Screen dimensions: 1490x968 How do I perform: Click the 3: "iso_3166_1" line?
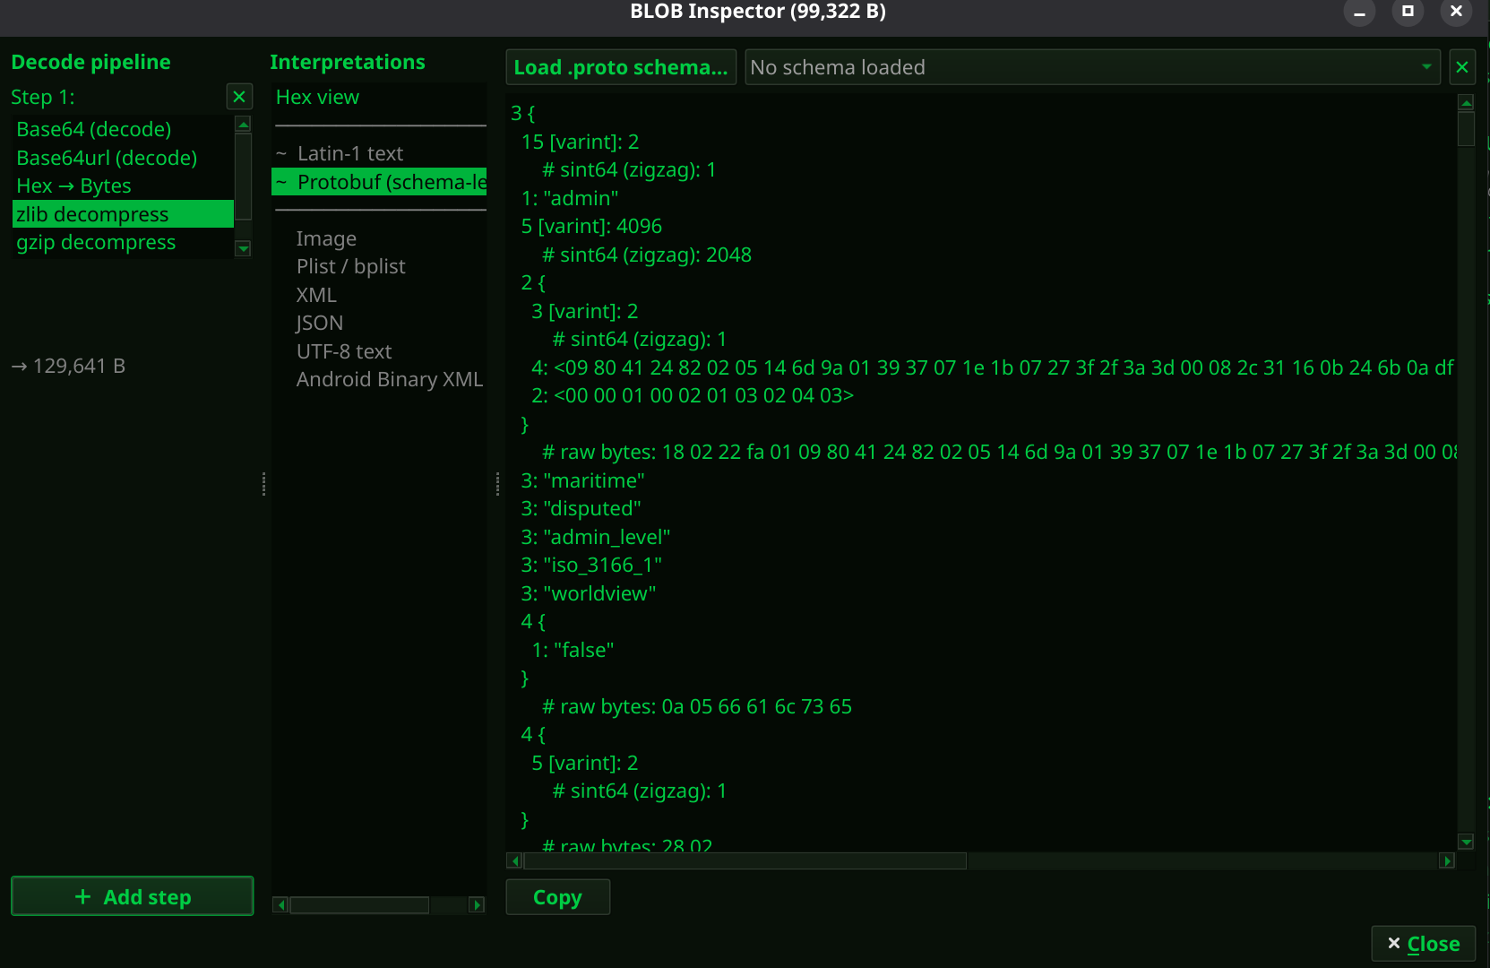coord(591,565)
